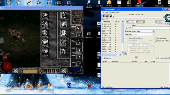Open the Edit menu in Cheat Engine
Image resolution: width=170 pixels, height=95 pixels.
(107, 12)
